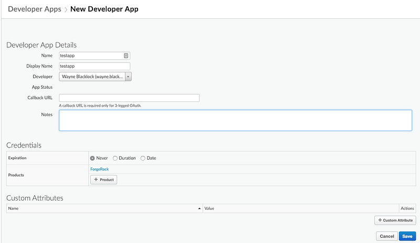The image size is (420, 243).
Task: Open the ForgeRock product link
Action: point(99,169)
